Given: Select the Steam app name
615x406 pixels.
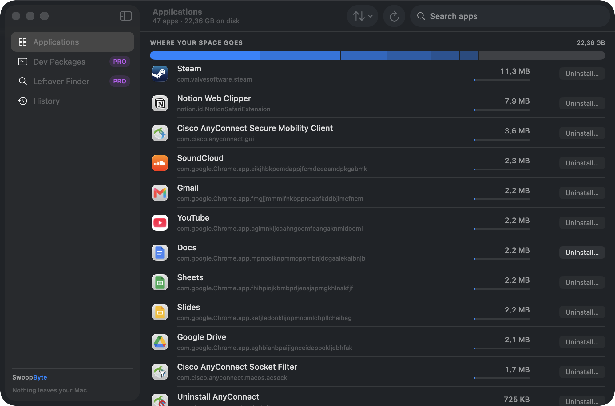Looking at the screenshot, I should point(189,69).
